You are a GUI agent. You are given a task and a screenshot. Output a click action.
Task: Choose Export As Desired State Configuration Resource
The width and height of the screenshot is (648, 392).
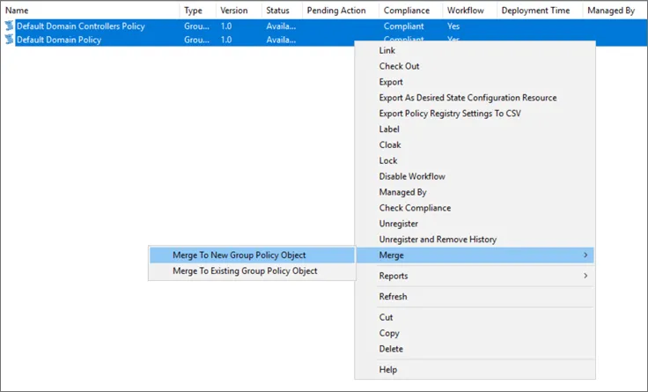(x=468, y=98)
